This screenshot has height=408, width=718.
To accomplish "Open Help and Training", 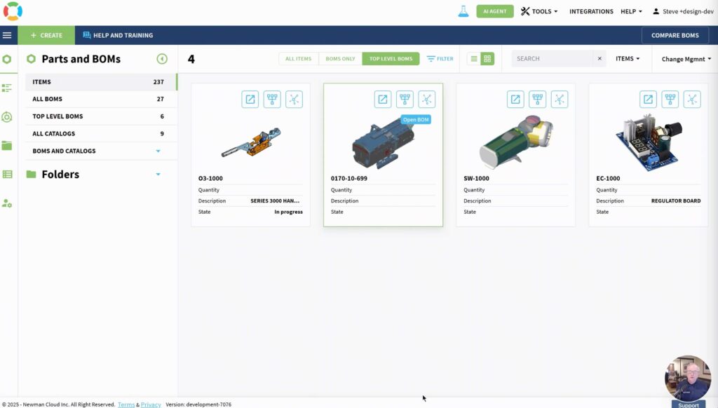I will (x=118, y=35).
